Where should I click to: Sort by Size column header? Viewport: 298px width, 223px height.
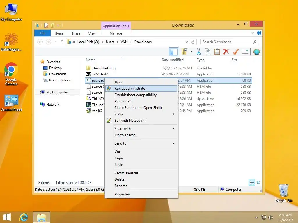point(235,60)
